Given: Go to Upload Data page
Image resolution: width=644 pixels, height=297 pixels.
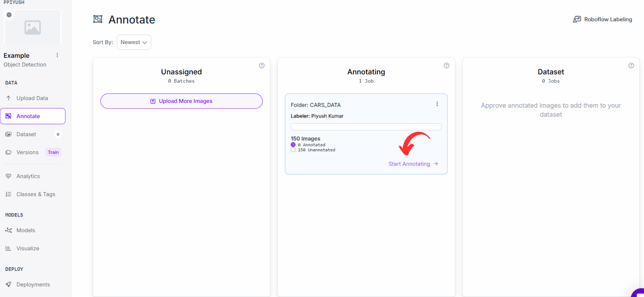Looking at the screenshot, I should 33,98.
